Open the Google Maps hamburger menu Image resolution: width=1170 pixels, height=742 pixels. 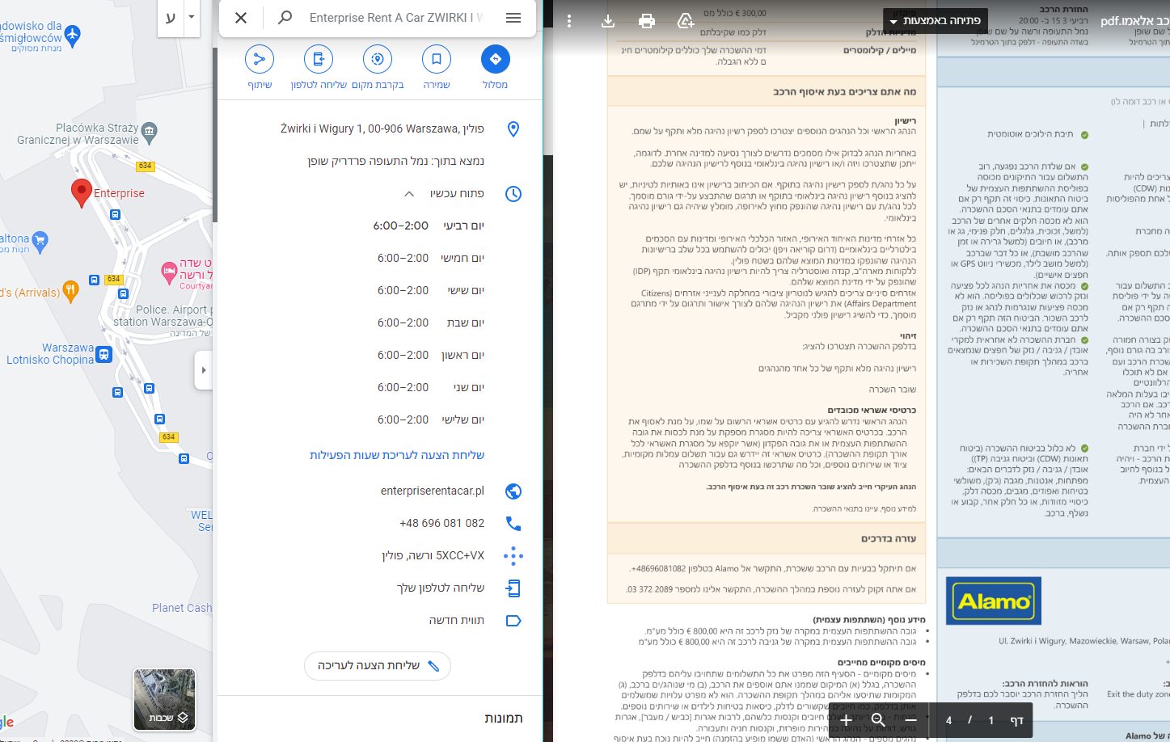point(513,18)
